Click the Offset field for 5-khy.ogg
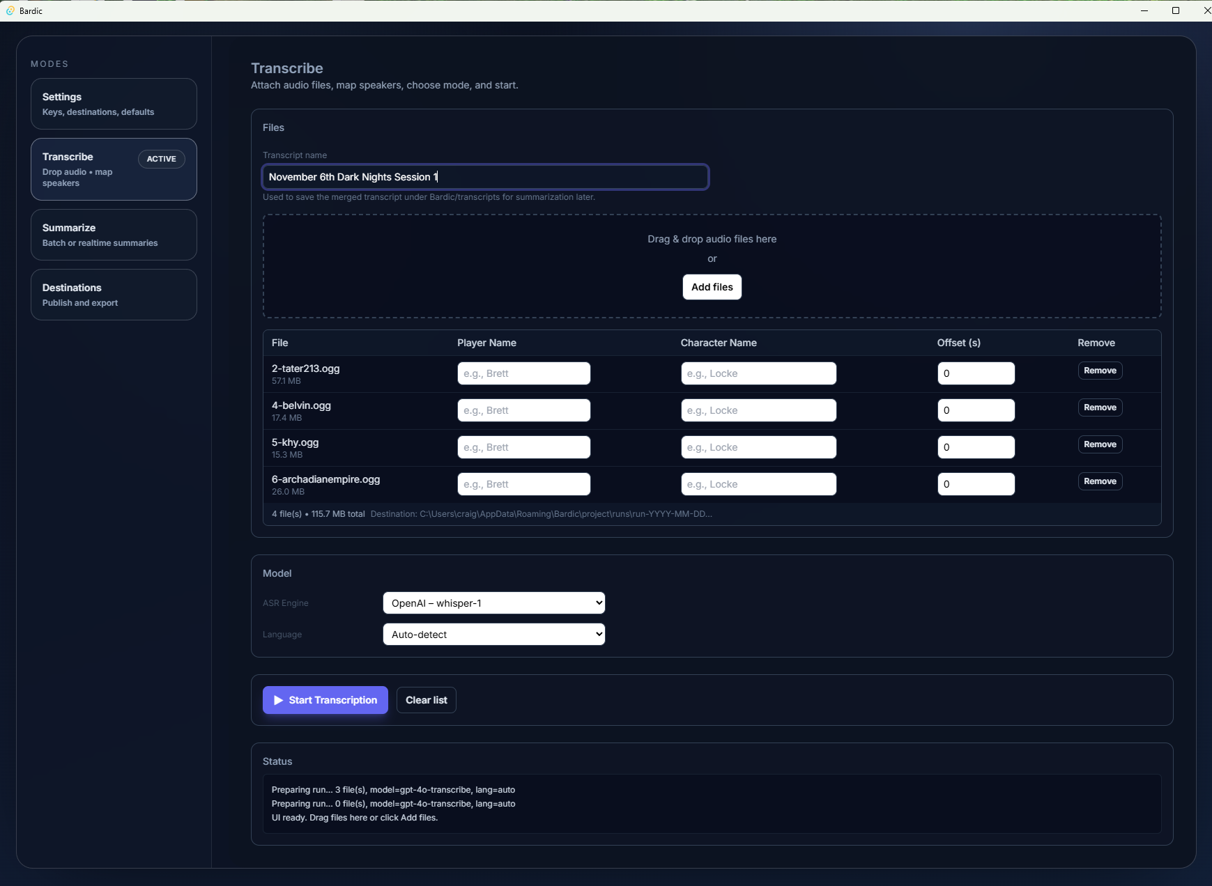 coord(976,447)
